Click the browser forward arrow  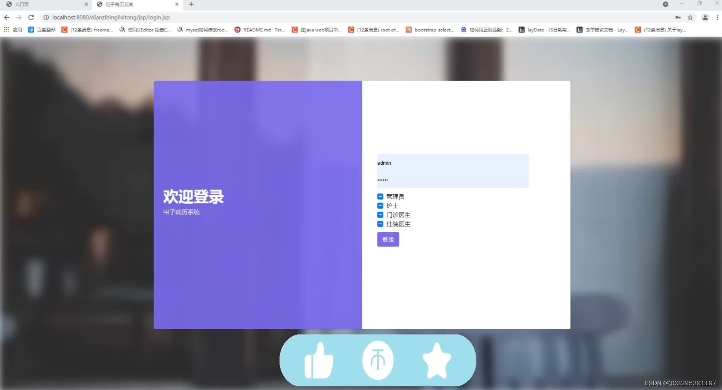19,17
